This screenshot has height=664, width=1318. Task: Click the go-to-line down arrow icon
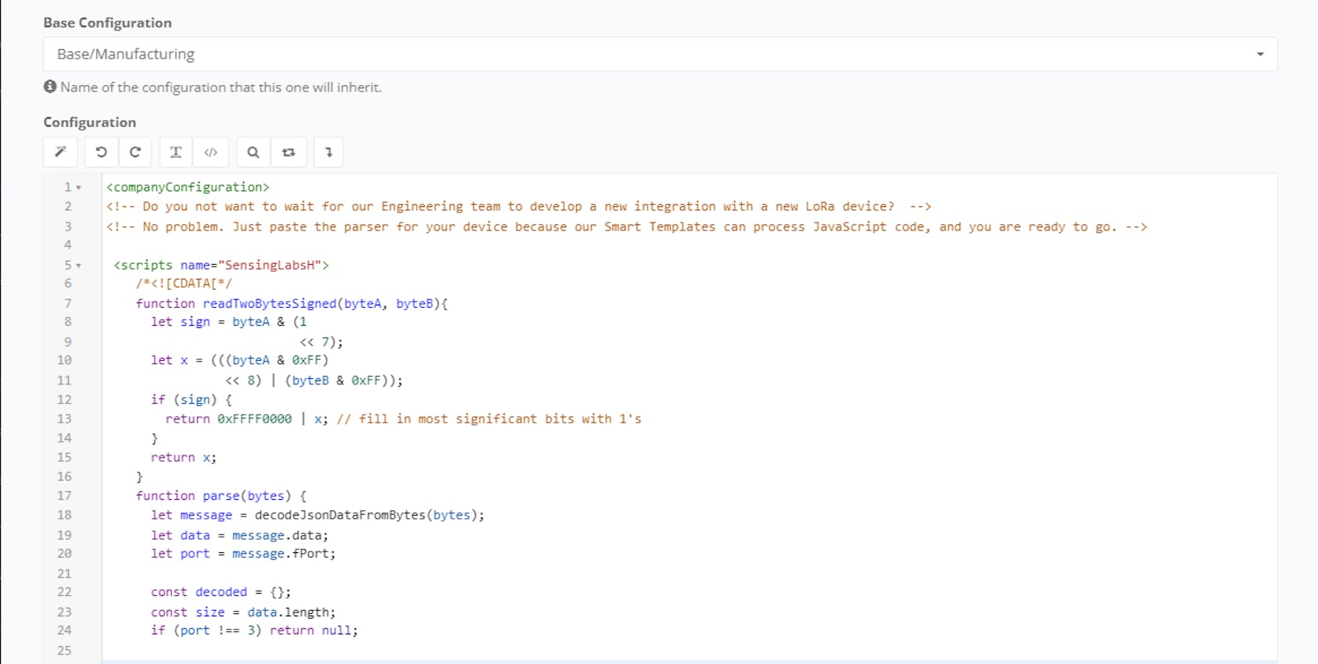click(329, 152)
